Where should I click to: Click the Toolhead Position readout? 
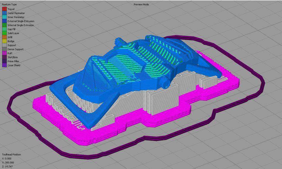(12, 154)
